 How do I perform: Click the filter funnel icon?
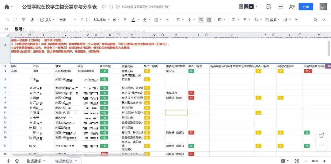pyautogui.click(x=245, y=20)
